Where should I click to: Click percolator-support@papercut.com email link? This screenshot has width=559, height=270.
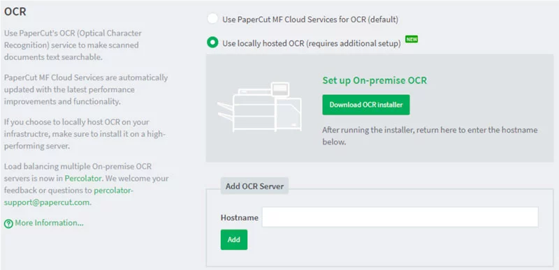click(x=68, y=196)
